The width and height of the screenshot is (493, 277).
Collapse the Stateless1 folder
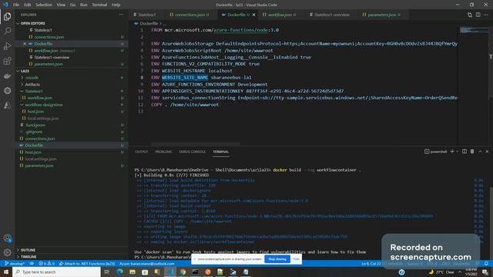(x=34, y=91)
